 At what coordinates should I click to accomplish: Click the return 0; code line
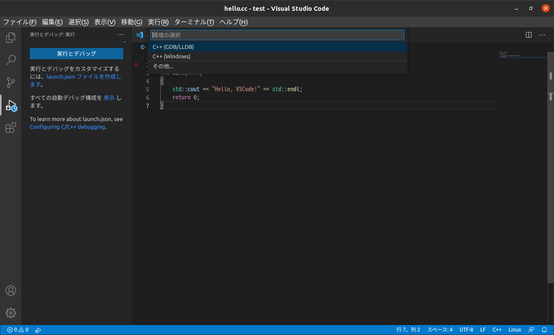[x=186, y=98]
